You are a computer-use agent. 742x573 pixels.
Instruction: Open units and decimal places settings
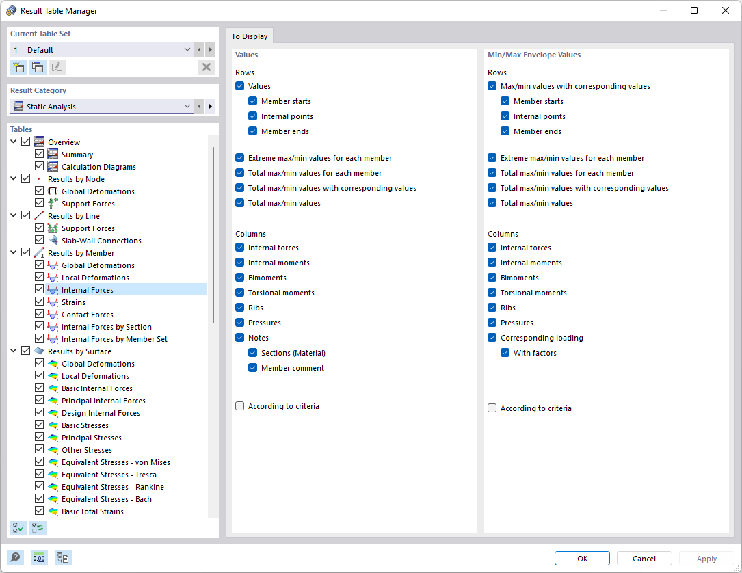pyautogui.click(x=39, y=557)
